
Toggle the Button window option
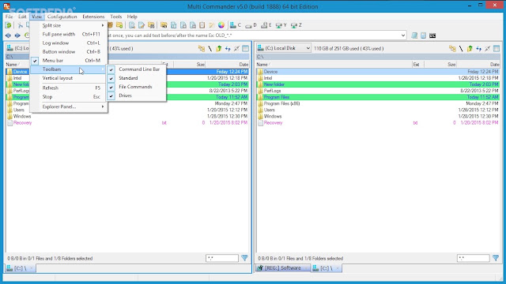point(69,52)
